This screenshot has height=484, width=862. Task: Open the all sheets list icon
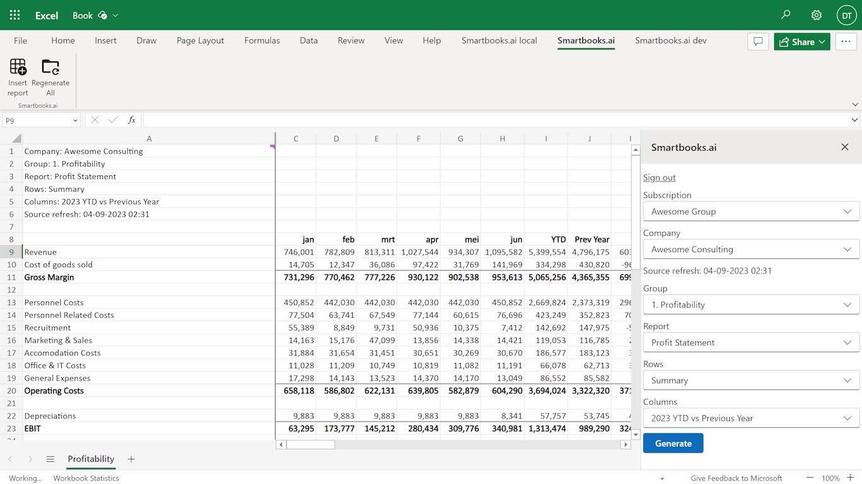click(x=50, y=459)
